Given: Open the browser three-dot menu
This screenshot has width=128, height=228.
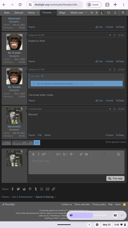Looking at the screenshot, I should click(123, 5).
